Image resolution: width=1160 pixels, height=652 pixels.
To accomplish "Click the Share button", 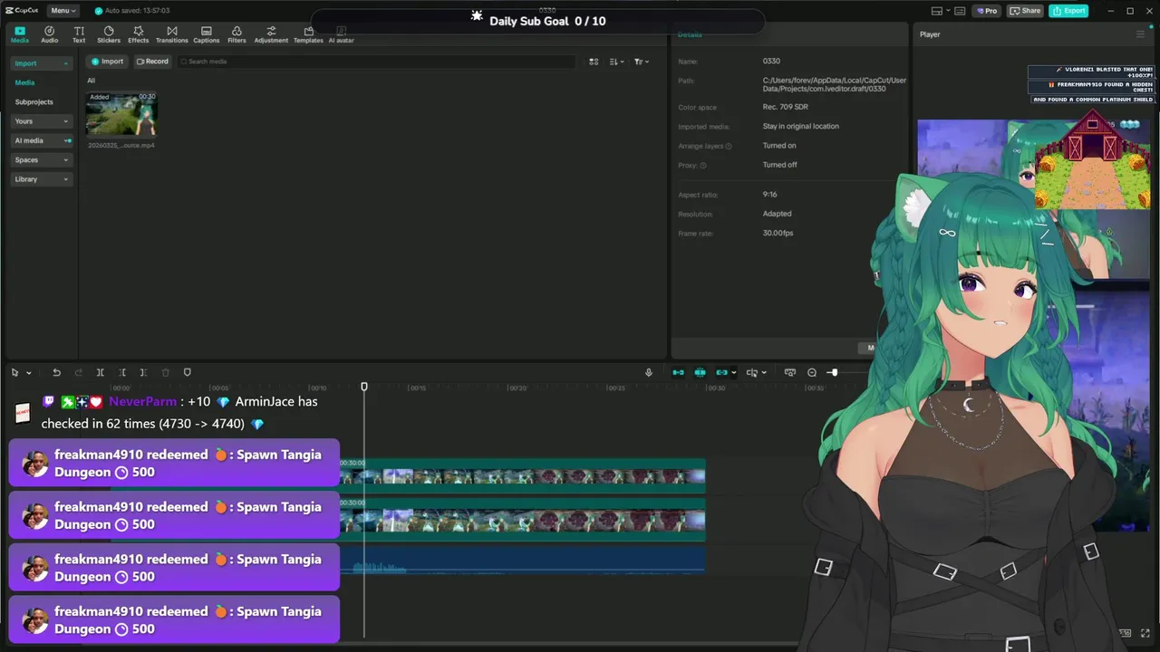I will 1026,11.
